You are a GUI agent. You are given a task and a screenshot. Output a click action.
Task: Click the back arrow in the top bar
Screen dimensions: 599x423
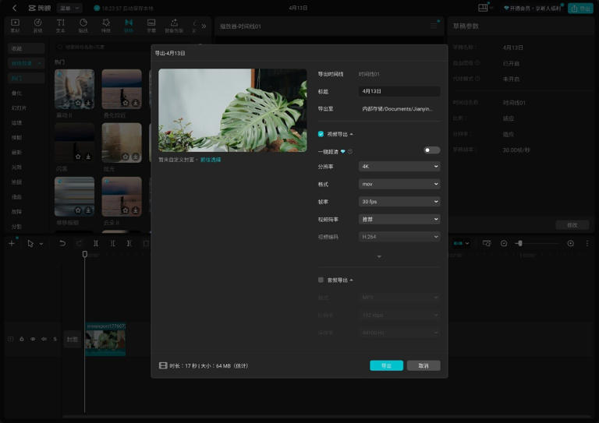14,8
